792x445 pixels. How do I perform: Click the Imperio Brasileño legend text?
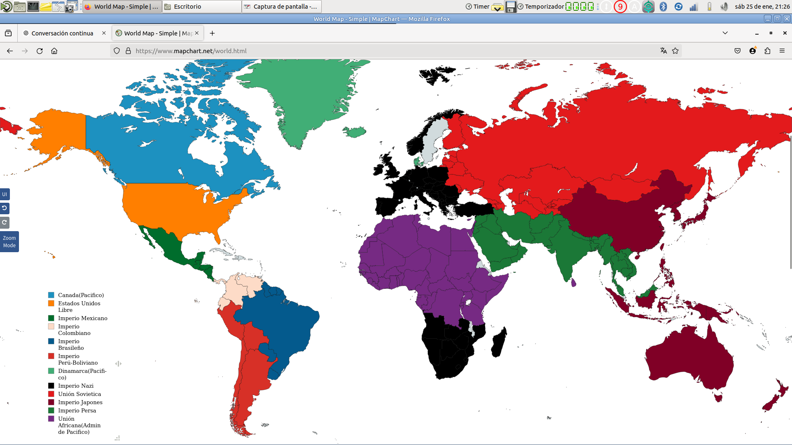click(71, 344)
